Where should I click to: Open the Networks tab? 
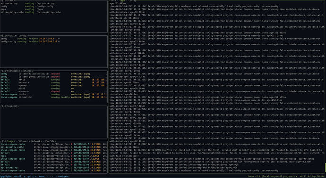click(36, 141)
